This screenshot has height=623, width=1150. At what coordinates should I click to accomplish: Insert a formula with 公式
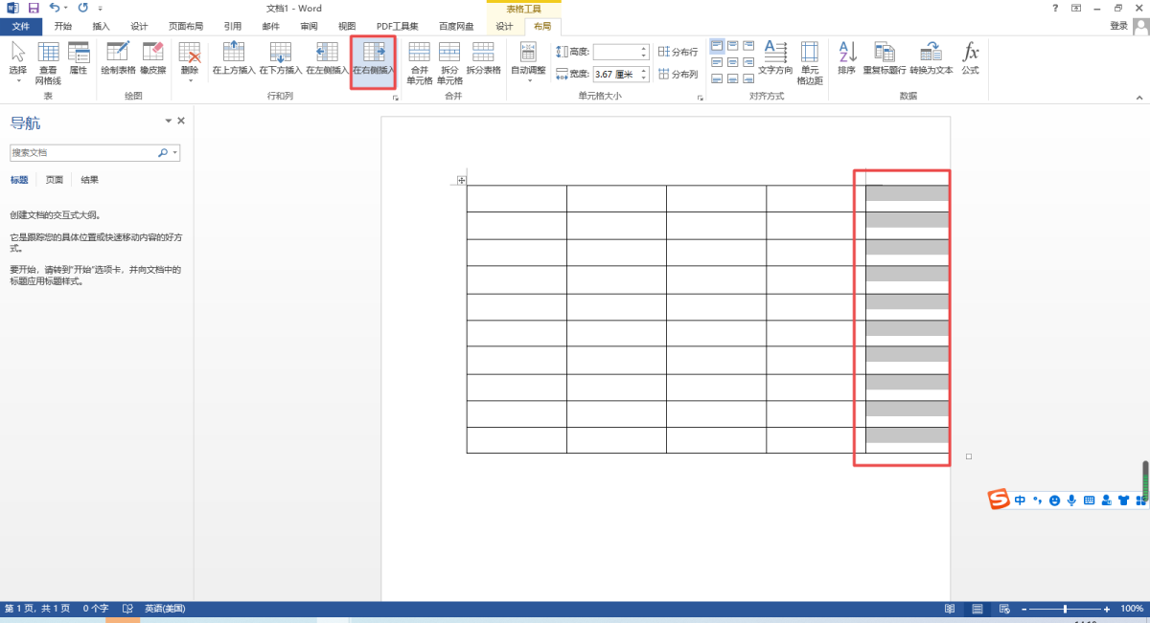point(970,58)
